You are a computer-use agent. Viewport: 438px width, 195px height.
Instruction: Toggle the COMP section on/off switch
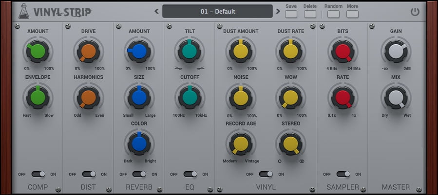(x=38, y=174)
